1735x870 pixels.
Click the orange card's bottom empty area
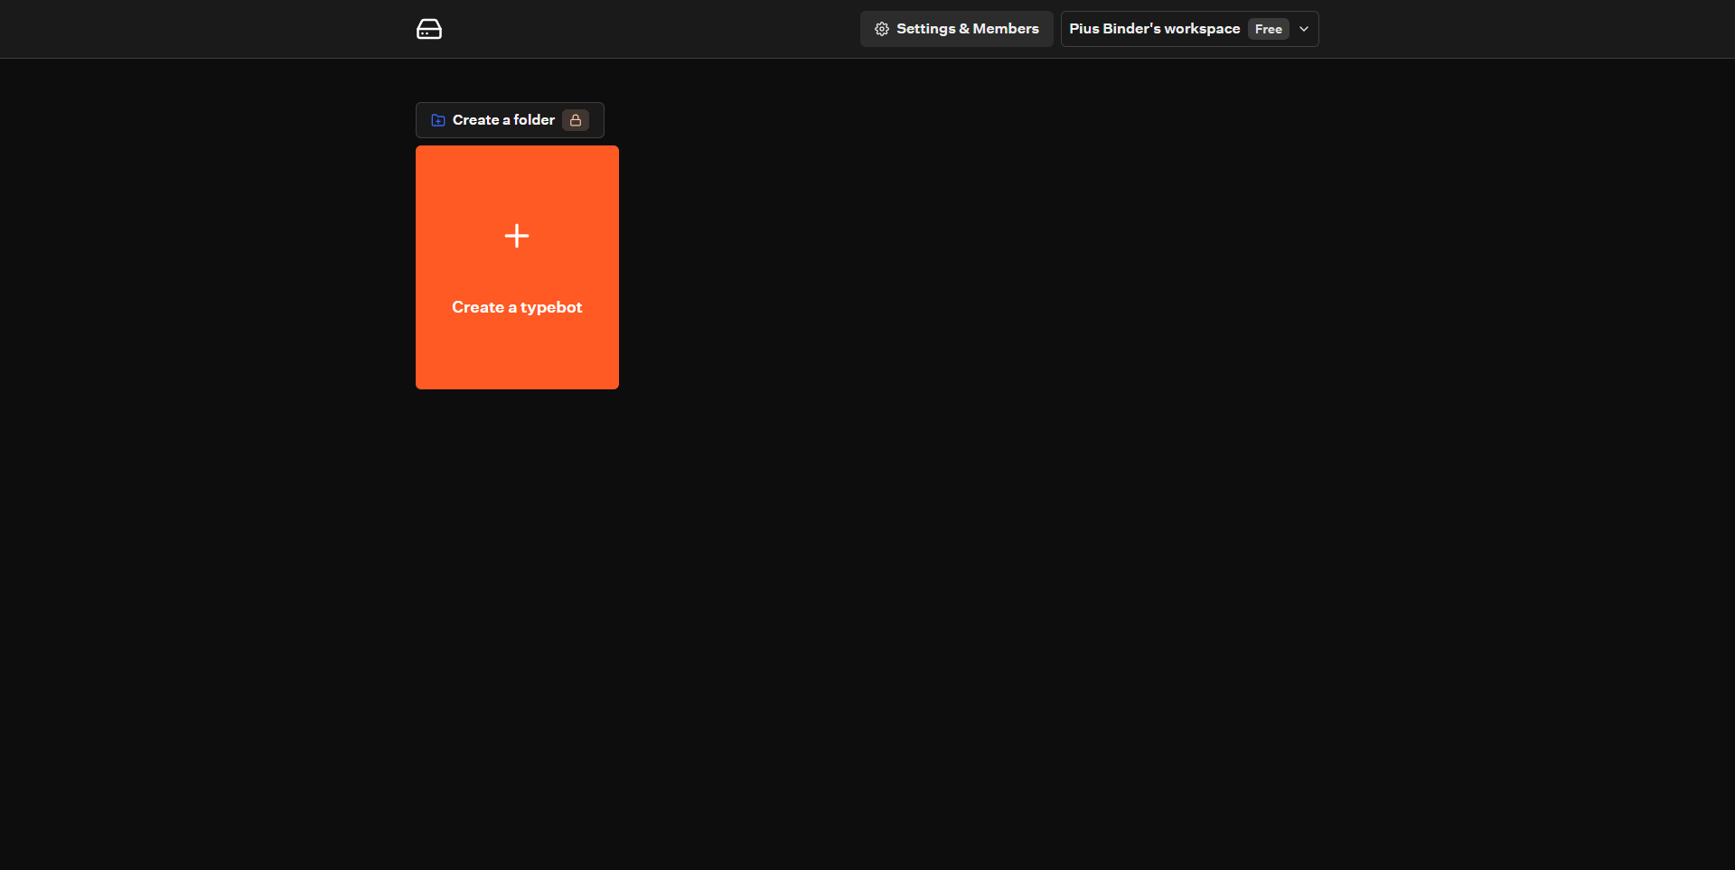[x=517, y=361]
